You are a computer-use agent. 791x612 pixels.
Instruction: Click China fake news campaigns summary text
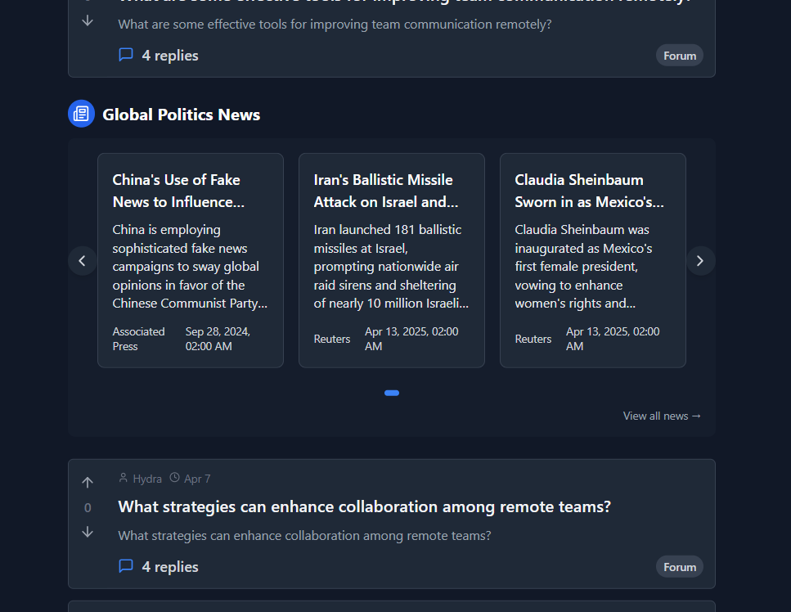[x=191, y=267]
